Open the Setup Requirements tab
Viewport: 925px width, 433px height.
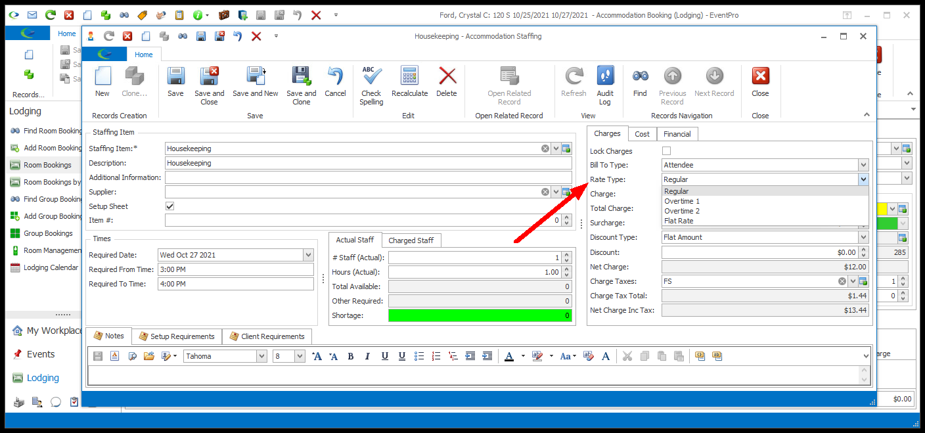tap(176, 336)
